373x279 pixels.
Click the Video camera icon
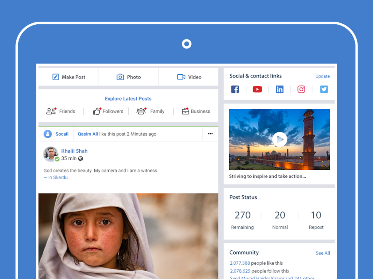tap(181, 77)
